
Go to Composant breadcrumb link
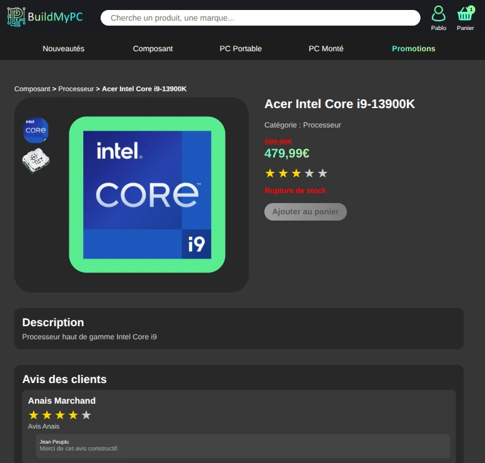coord(32,89)
